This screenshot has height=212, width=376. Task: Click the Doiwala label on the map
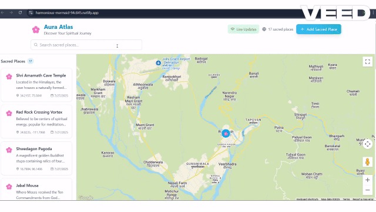click(109, 83)
